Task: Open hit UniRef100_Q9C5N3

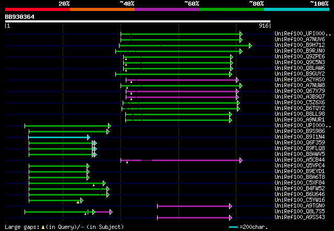Action: (x=300, y=63)
